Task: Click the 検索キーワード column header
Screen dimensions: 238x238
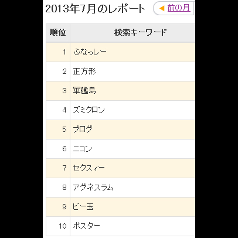Action: tap(141, 33)
